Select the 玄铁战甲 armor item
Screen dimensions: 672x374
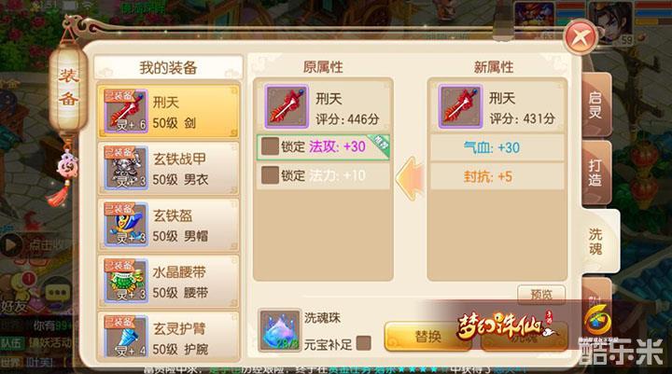click(168, 168)
